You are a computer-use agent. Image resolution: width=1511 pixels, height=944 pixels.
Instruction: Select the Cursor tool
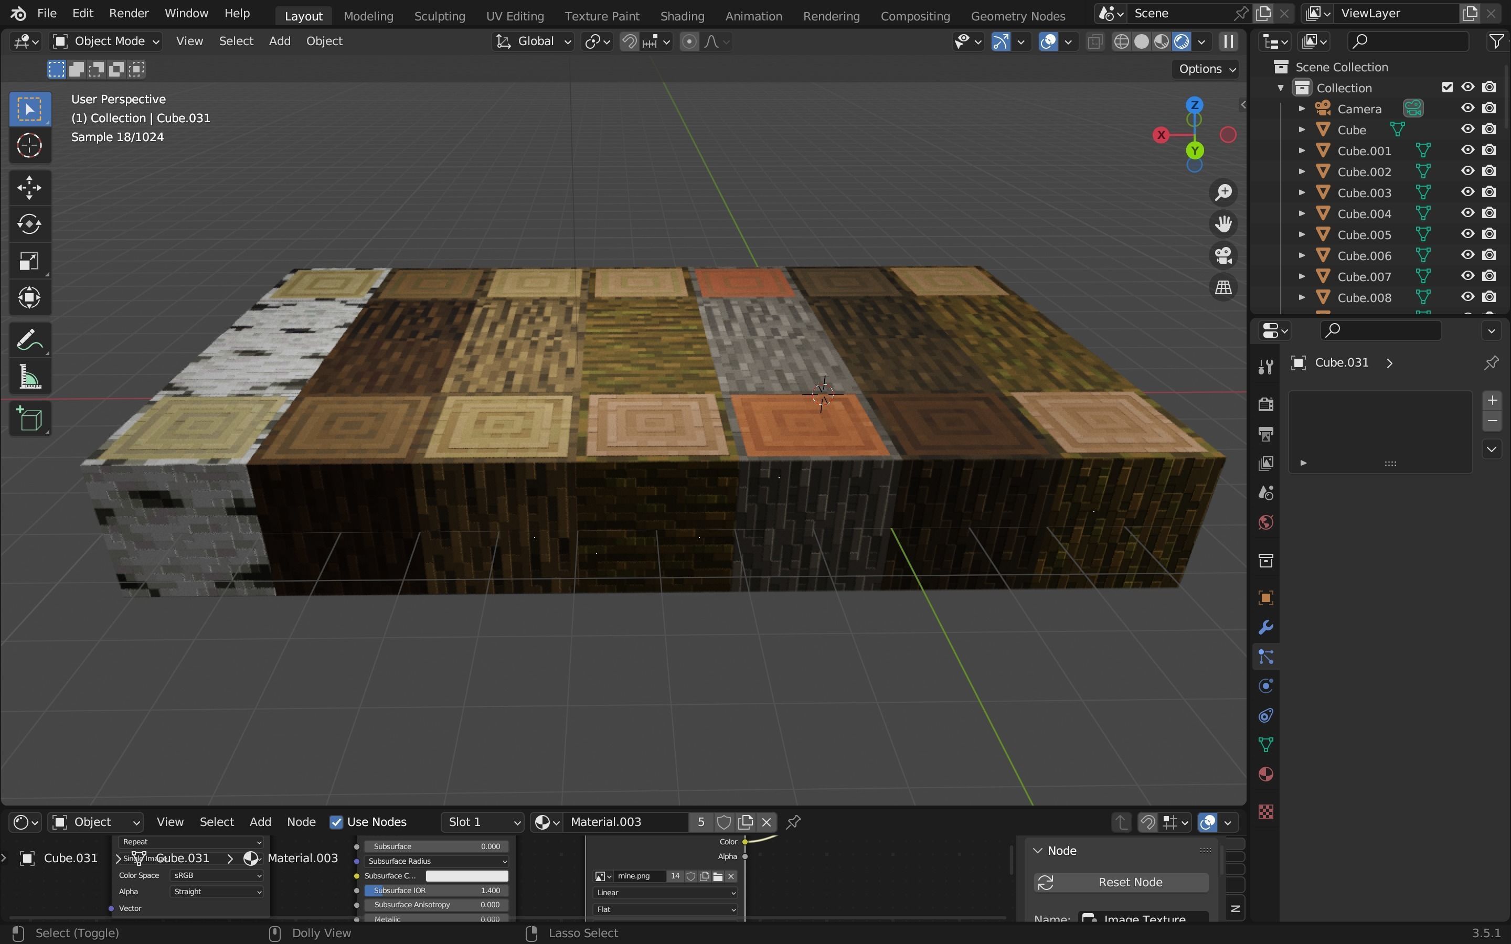(29, 145)
